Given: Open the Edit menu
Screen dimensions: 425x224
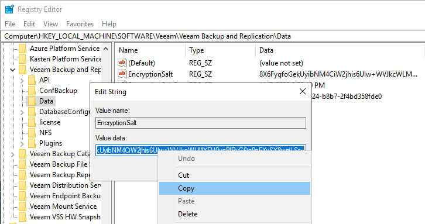Looking at the screenshot, I should pos(29,24).
